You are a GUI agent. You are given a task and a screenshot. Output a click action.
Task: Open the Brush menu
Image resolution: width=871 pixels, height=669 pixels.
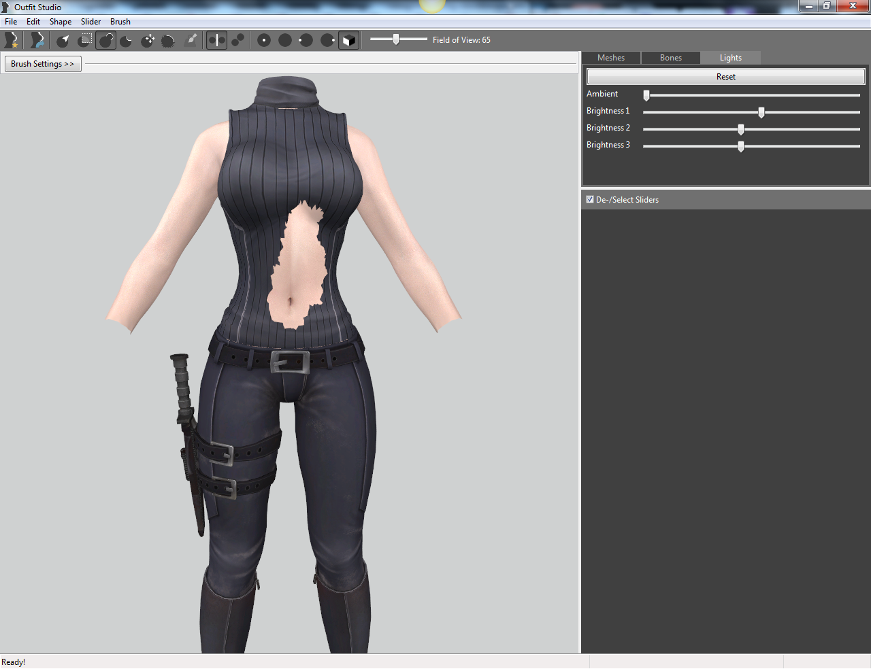click(x=120, y=22)
